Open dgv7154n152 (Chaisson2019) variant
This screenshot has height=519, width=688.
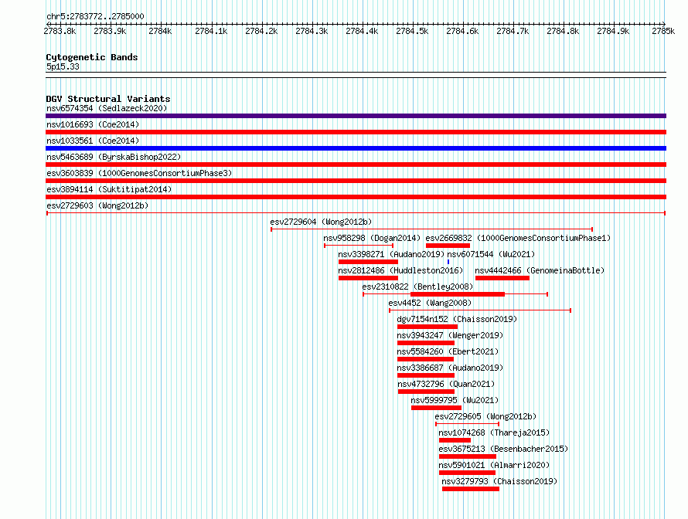click(x=457, y=319)
